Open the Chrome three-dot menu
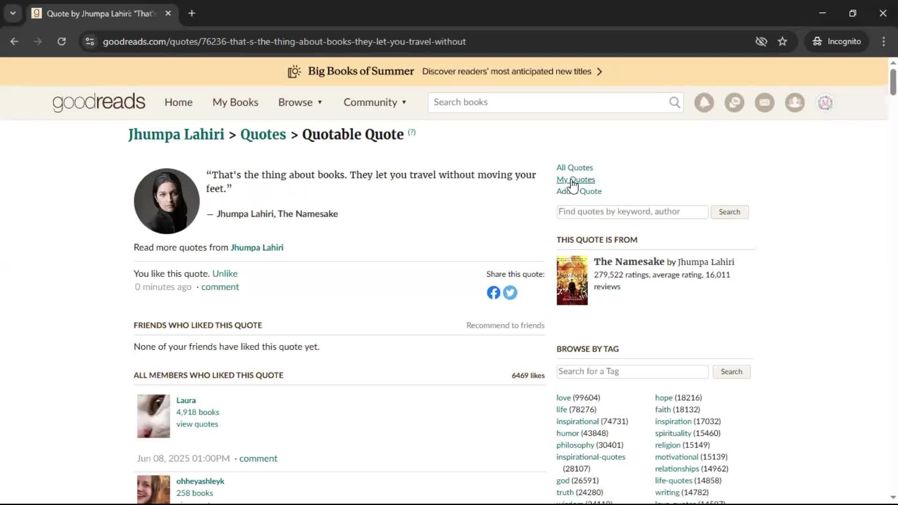Image resolution: width=898 pixels, height=505 pixels. click(884, 42)
